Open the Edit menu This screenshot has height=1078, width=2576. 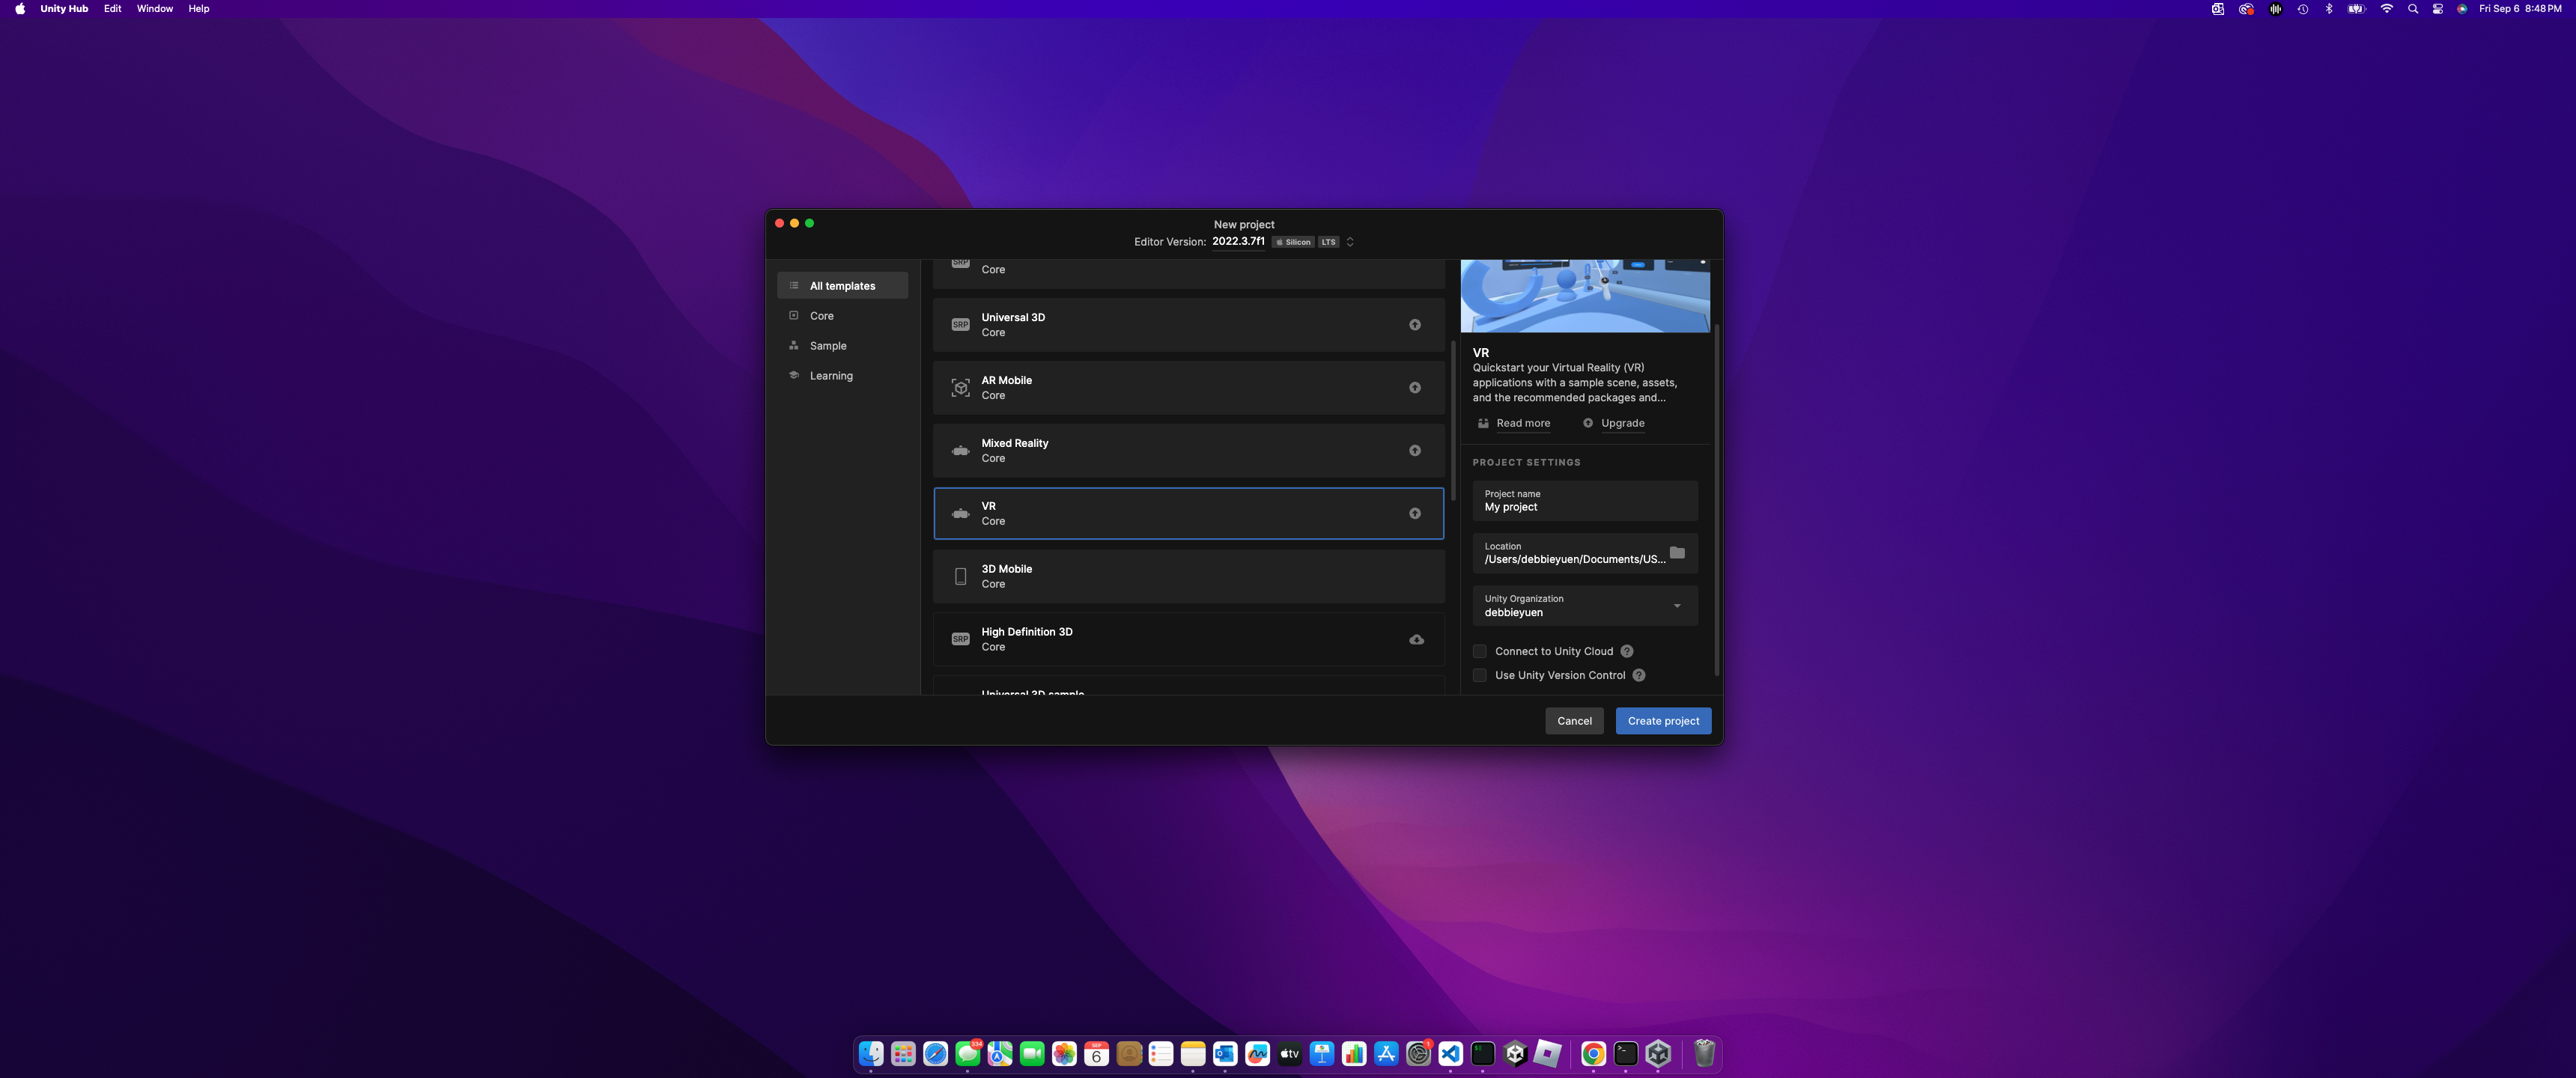point(112,9)
